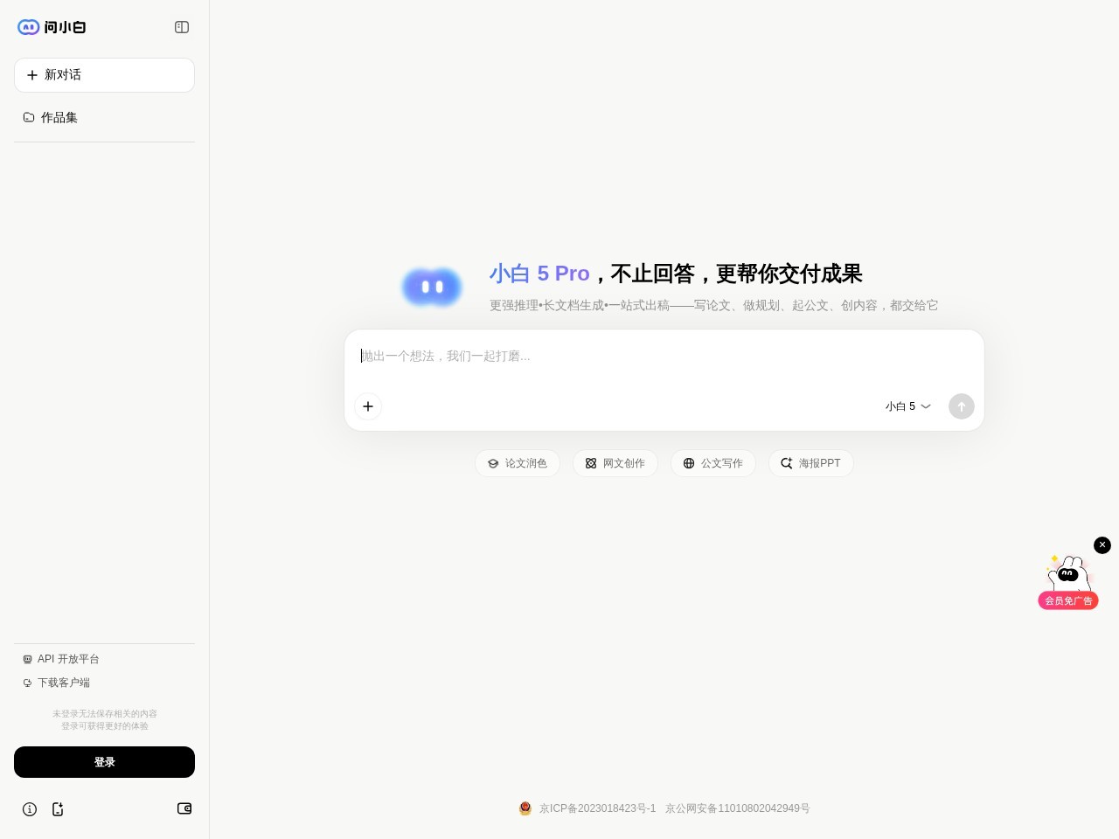This screenshot has height=839, width=1119.
Task: Select the 论文润色 shortcut chip
Action: pos(518,463)
